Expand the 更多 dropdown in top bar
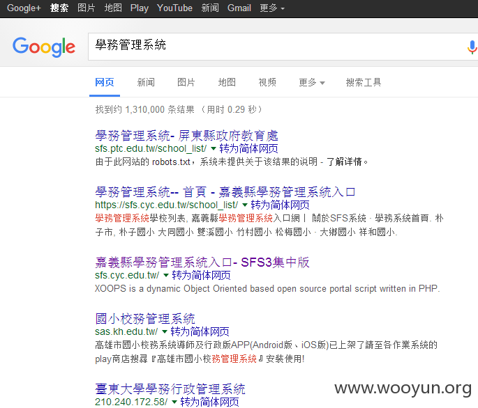The height and width of the screenshot is (408, 478). pyautogui.click(x=272, y=8)
